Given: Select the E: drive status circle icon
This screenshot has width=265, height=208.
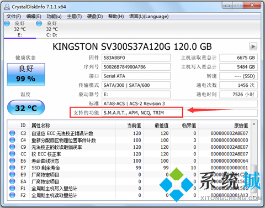Looking at the screenshot, I should 7,23.
